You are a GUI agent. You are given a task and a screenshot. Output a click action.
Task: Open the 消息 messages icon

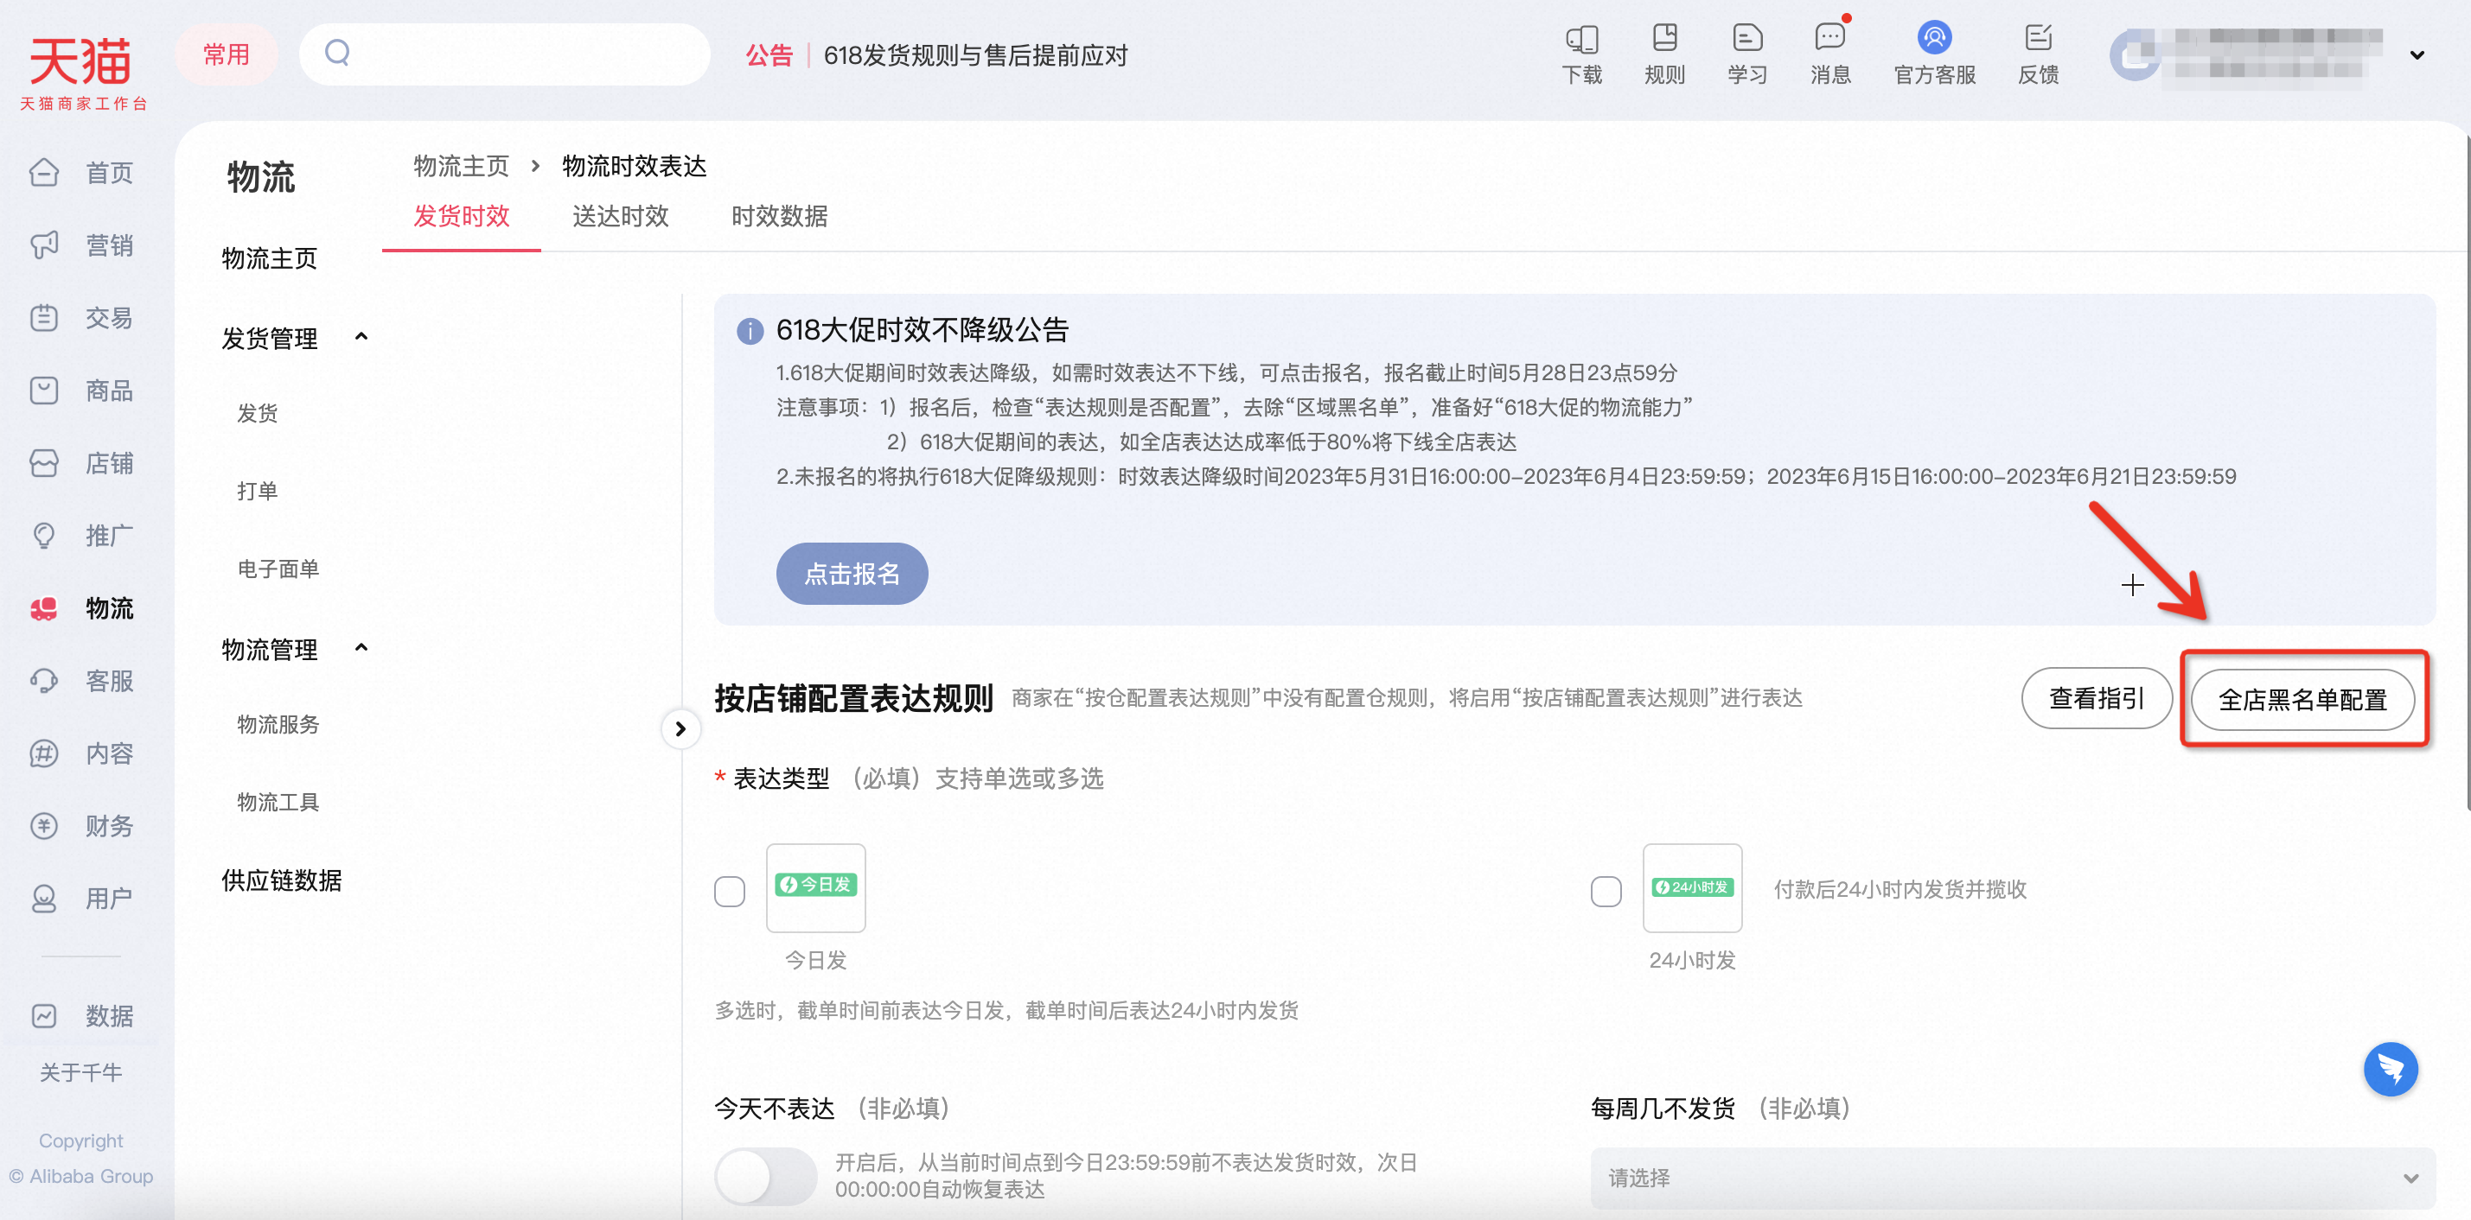pyautogui.click(x=1830, y=54)
